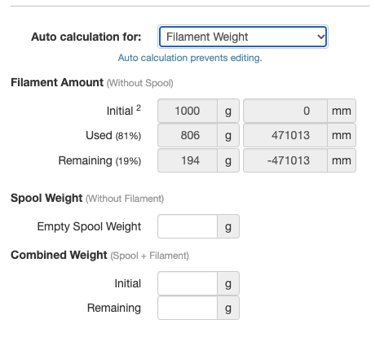
Task: Click the mm unit addon beside Initial 0
Action: point(342,111)
